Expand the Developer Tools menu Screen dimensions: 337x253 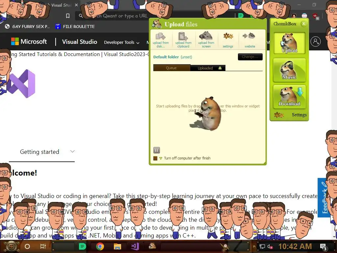pyautogui.click(x=122, y=42)
